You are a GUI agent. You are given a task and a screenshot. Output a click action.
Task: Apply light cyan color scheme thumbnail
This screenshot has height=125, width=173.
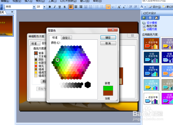pos(152,85)
